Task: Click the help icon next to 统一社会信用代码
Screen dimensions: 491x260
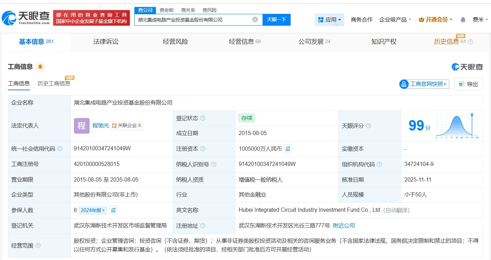Action: coord(59,149)
